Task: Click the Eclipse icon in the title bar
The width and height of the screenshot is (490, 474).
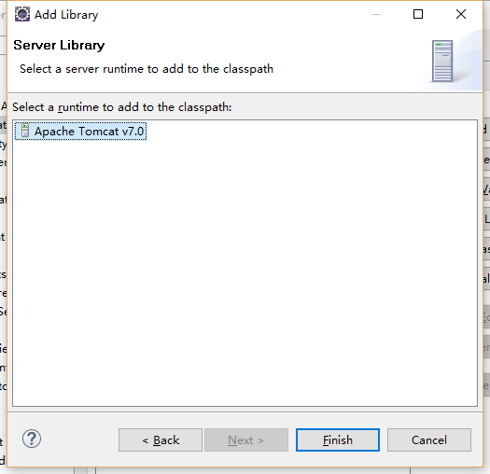Action: [22, 14]
